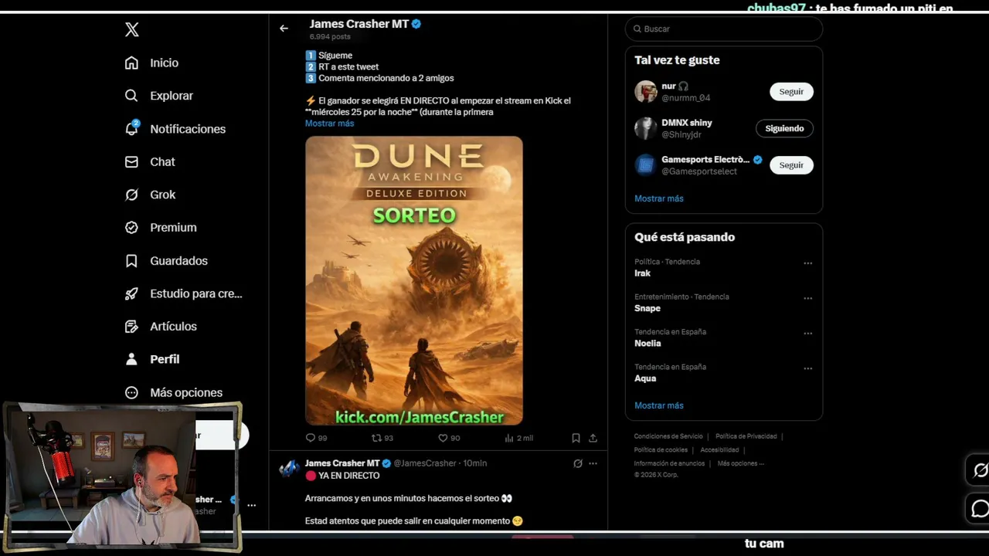Follow nur with Seguir button
This screenshot has width=989, height=556.
coord(791,91)
